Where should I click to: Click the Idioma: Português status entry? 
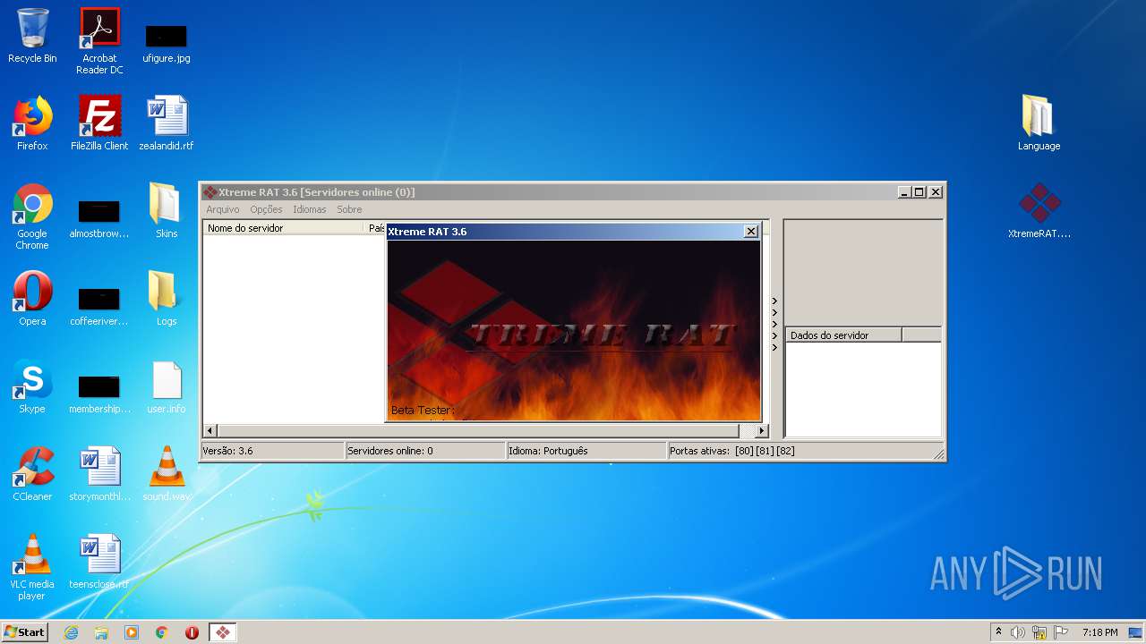click(586, 451)
